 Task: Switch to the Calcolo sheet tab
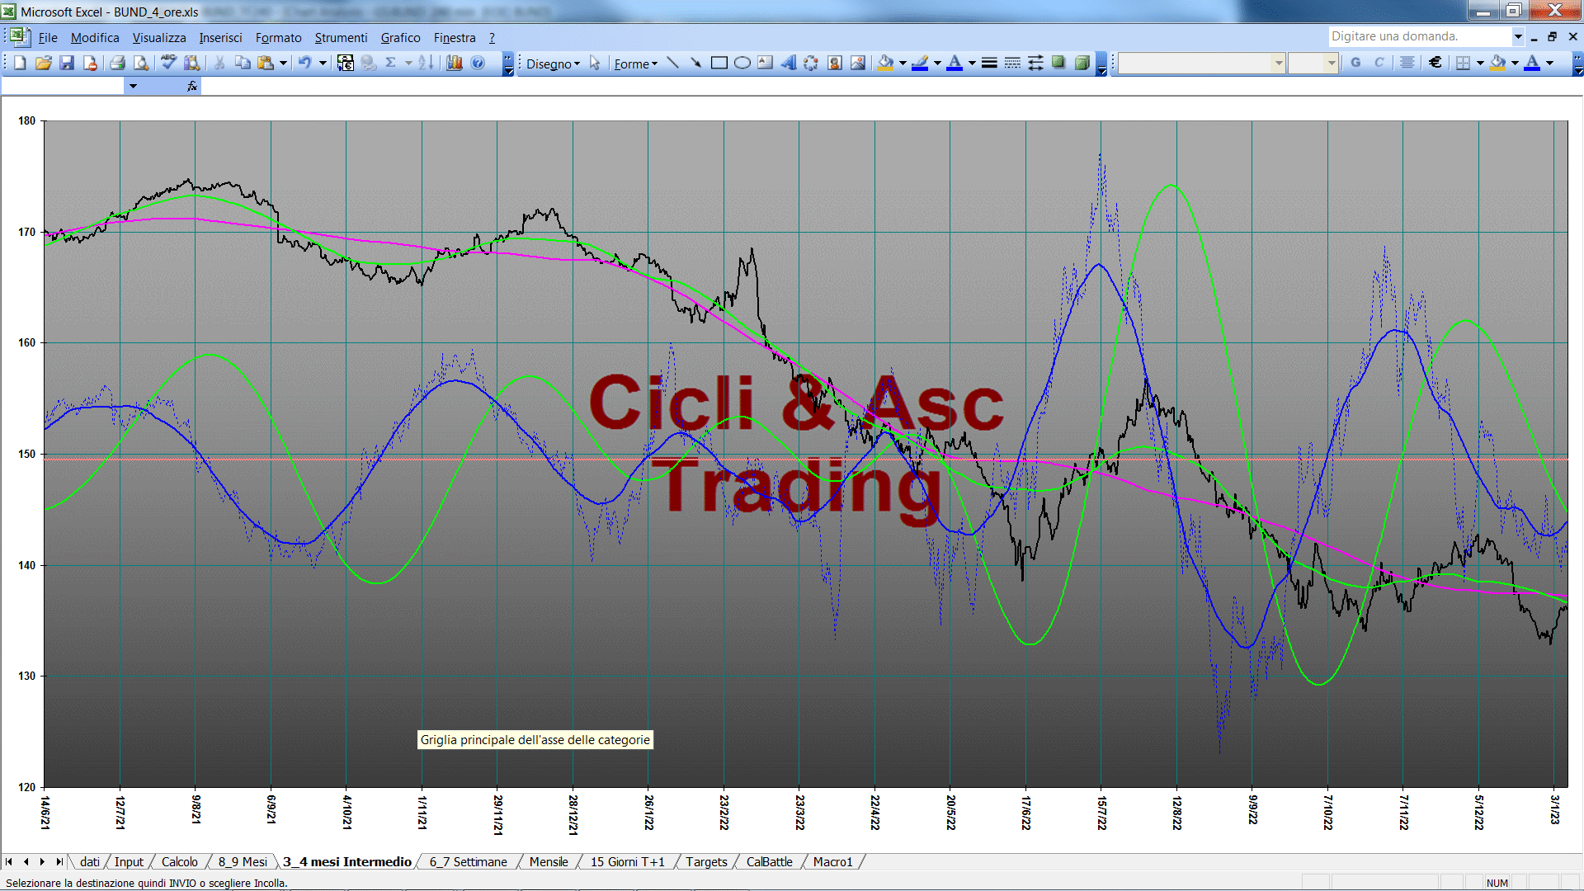(x=179, y=862)
